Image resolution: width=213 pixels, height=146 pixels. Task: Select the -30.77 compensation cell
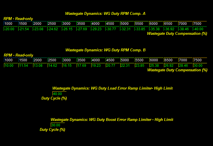(113, 29)
